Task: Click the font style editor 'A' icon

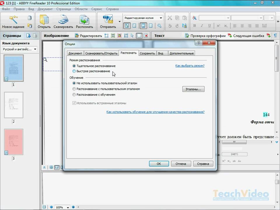Action: coord(195,18)
